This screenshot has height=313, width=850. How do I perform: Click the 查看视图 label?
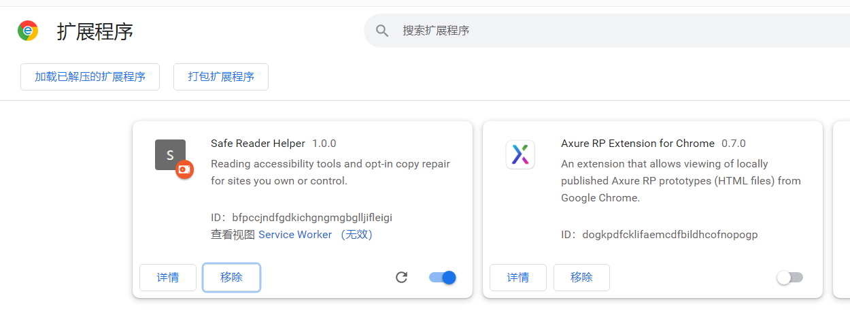[233, 235]
